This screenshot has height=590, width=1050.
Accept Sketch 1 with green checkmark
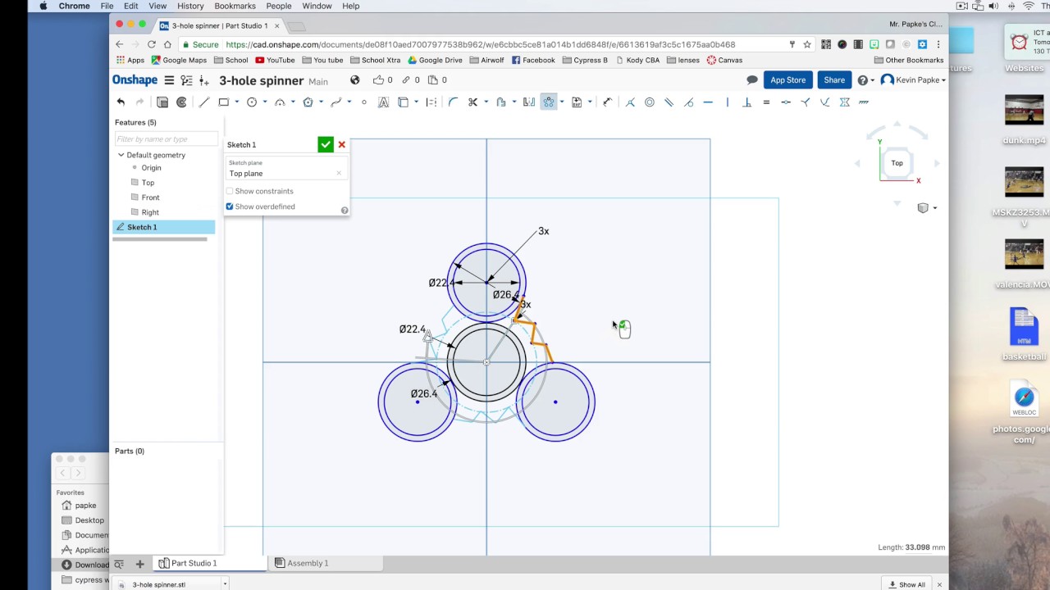[x=326, y=145]
